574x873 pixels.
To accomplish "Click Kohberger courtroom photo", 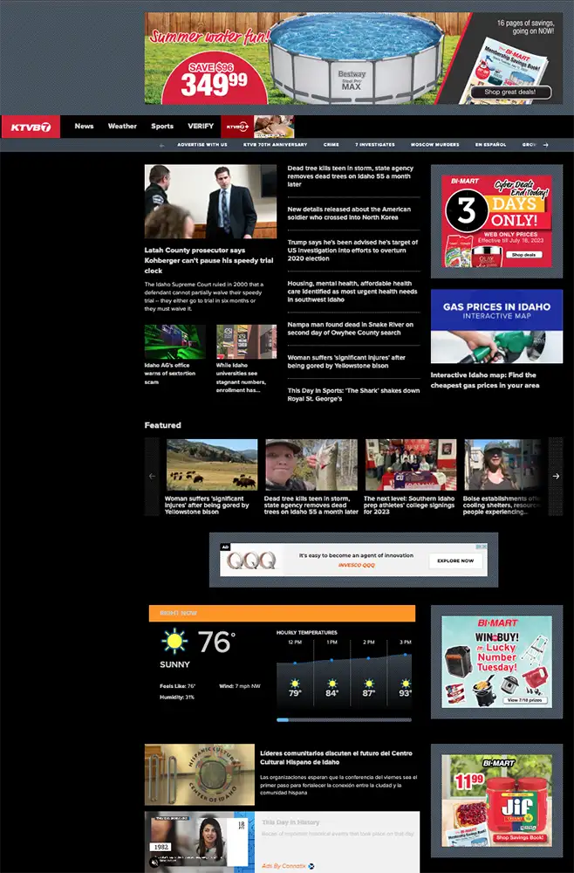I will [210, 202].
